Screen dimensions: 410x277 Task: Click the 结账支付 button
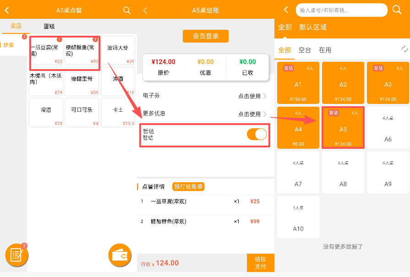260,263
